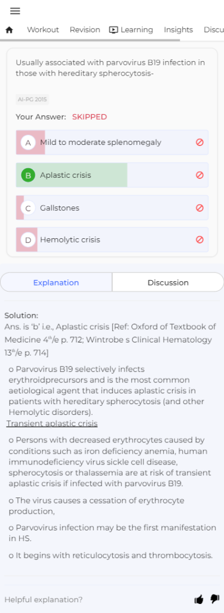Tap block icon beside Mild to moderate splenomegaly

click(x=200, y=142)
